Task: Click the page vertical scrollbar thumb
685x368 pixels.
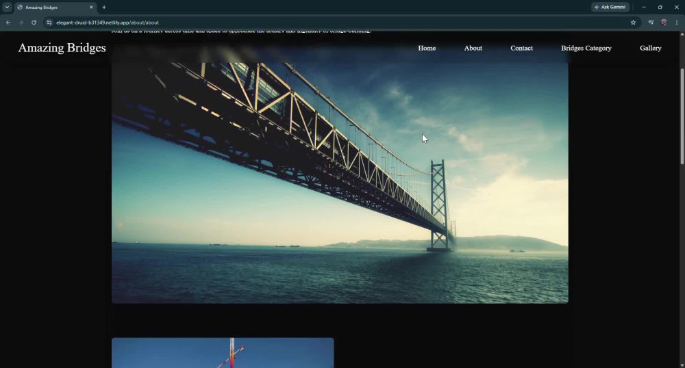Action: click(x=682, y=116)
